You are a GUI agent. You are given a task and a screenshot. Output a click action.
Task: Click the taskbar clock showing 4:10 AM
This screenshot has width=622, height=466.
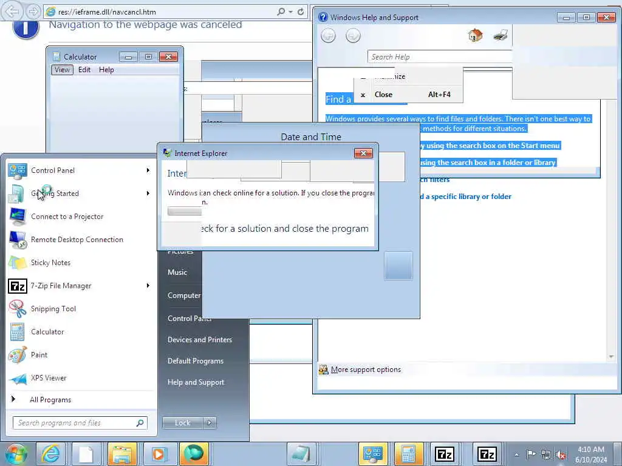[x=590, y=454]
